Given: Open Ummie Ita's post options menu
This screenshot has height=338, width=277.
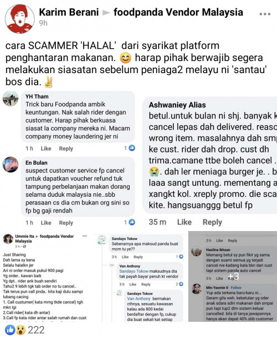Looking at the screenshot, I should [x=85, y=236].
